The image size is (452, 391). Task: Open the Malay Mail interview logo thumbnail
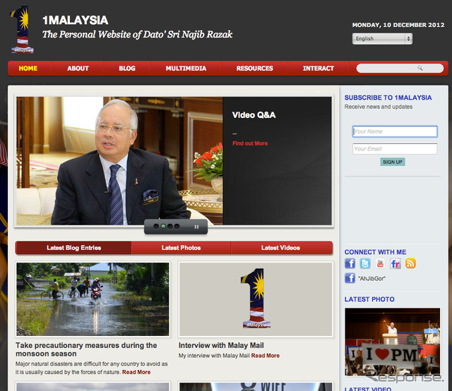pos(256,299)
